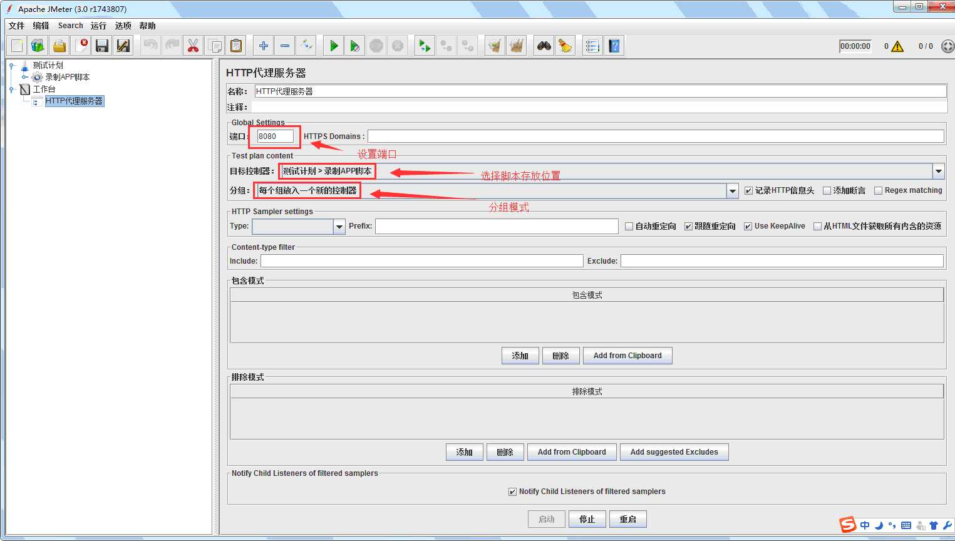Enable Regex matching checkbox
955x541 pixels.
tap(878, 191)
